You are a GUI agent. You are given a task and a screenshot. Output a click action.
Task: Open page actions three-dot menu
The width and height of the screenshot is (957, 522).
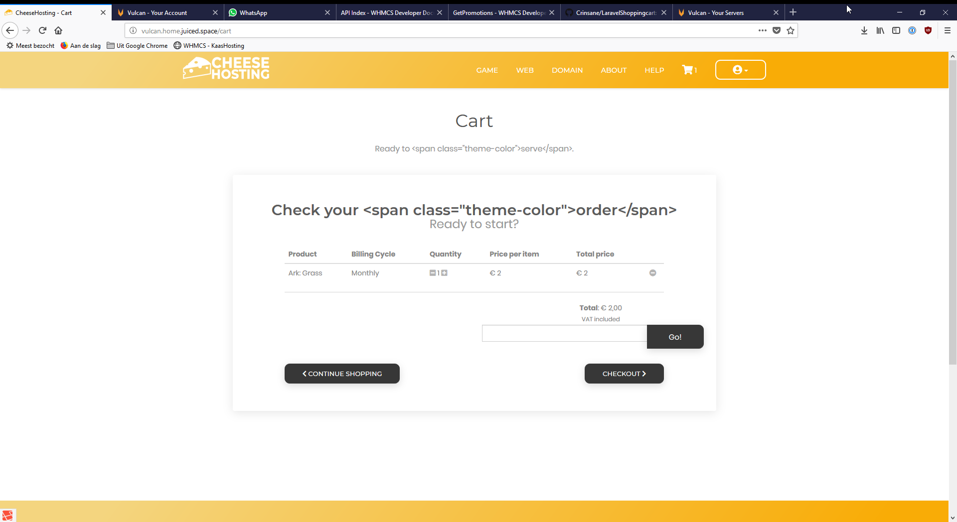pyautogui.click(x=762, y=30)
